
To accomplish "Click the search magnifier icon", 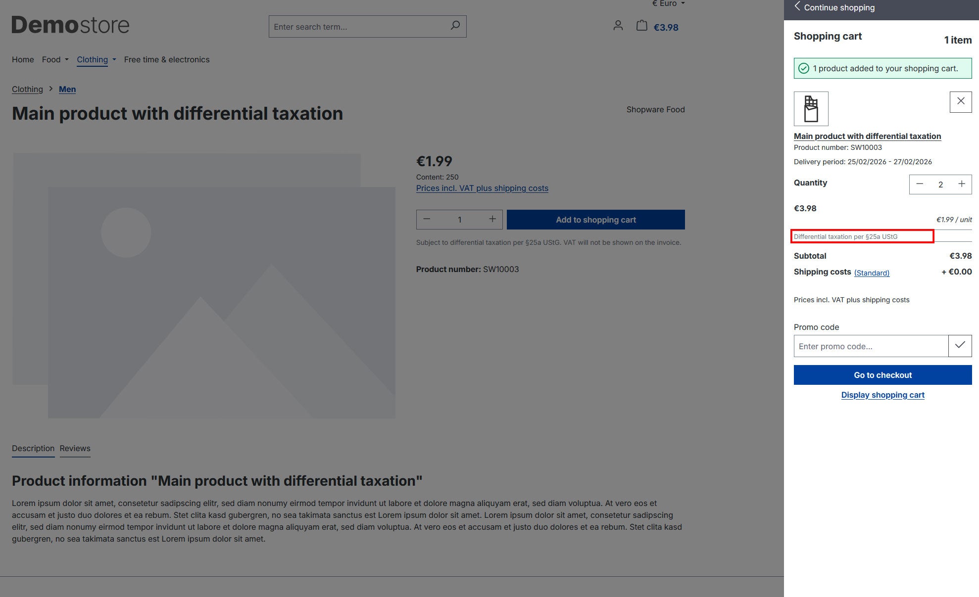I will [454, 26].
